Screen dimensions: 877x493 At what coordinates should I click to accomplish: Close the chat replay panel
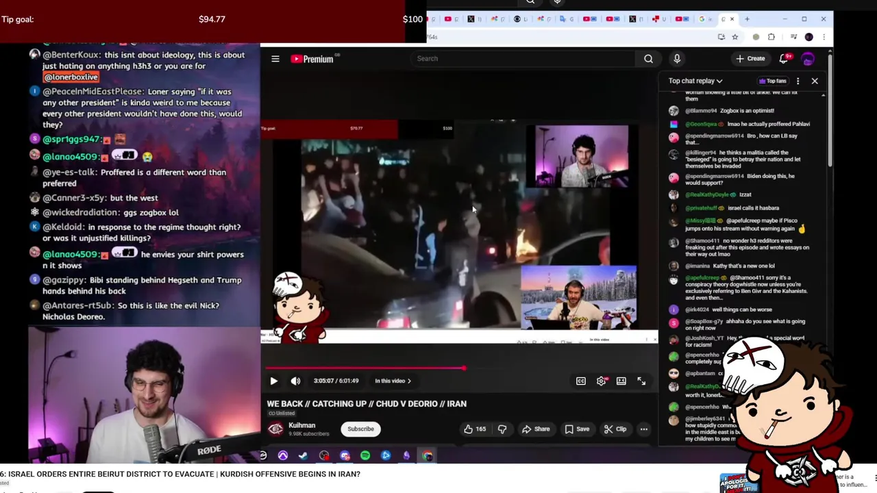(x=815, y=81)
